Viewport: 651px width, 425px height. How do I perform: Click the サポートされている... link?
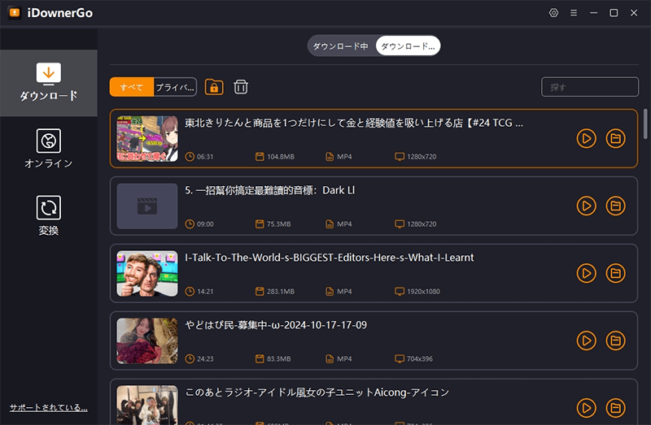pos(48,407)
